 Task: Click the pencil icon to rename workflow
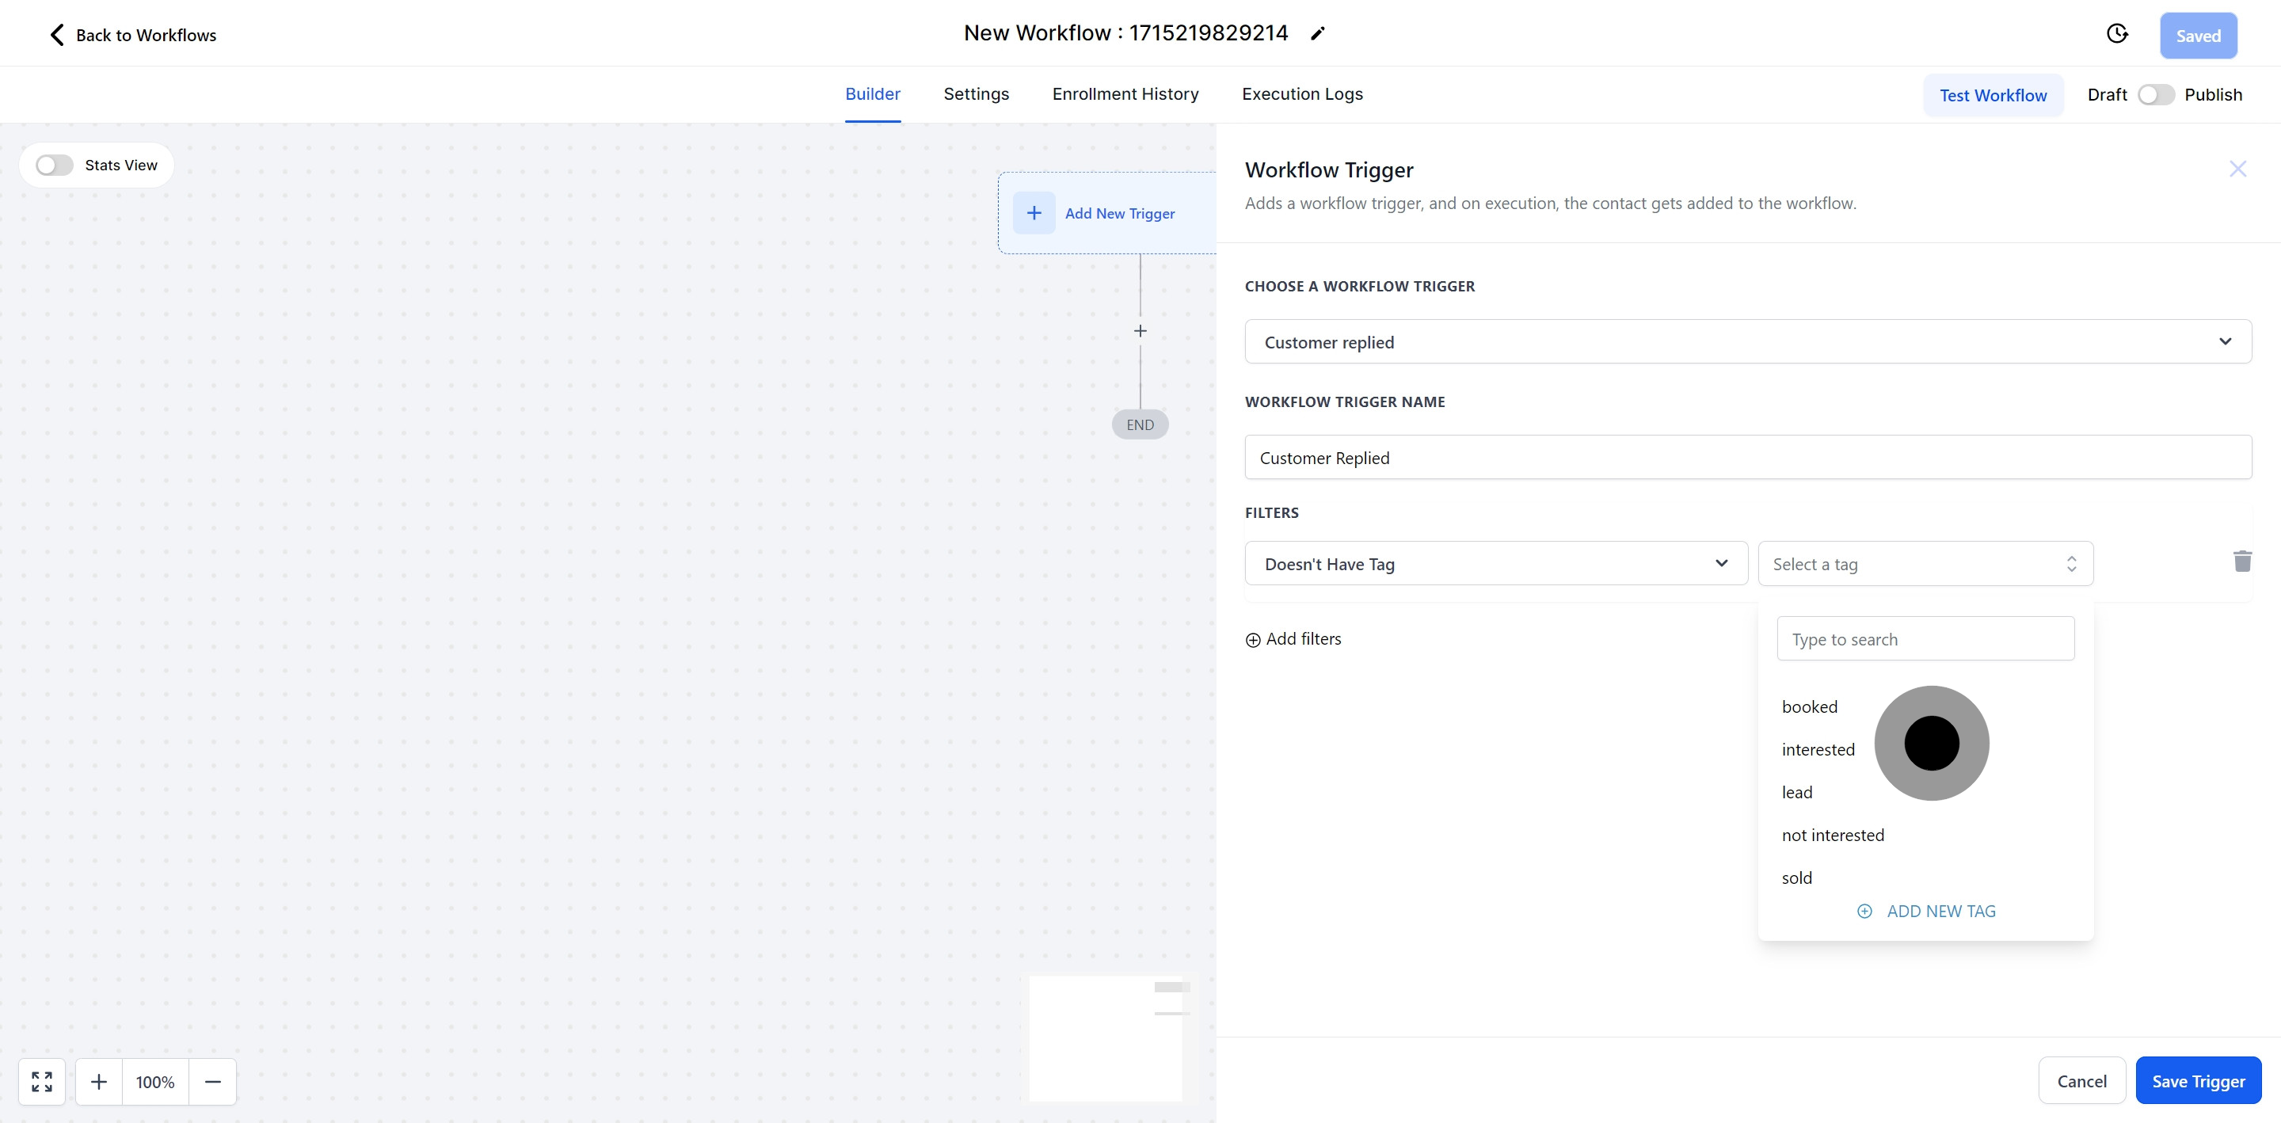tap(1318, 33)
